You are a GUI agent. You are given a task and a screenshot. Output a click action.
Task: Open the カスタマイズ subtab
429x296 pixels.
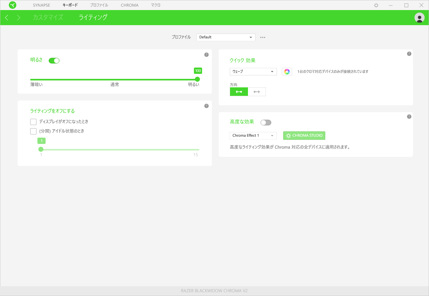[48, 18]
